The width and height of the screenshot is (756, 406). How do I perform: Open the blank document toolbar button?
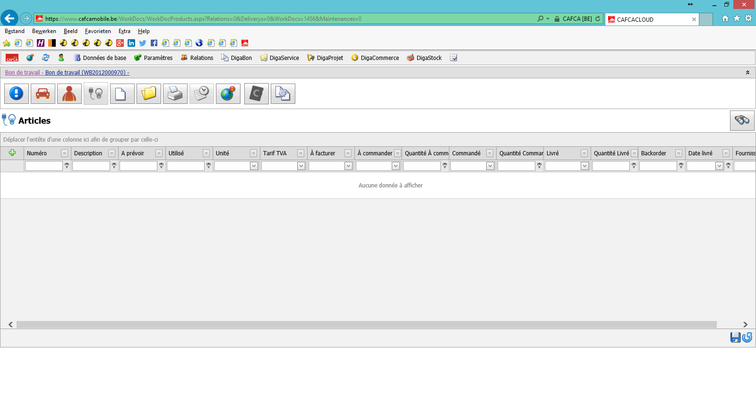tap(122, 93)
